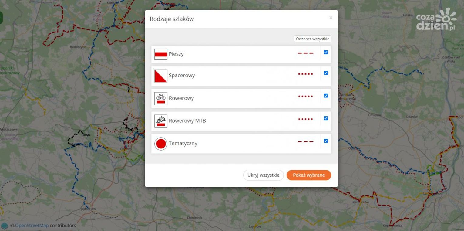Click the Ukryj wszystkie button
Image resolution: width=464 pixels, height=231 pixels.
click(263, 175)
